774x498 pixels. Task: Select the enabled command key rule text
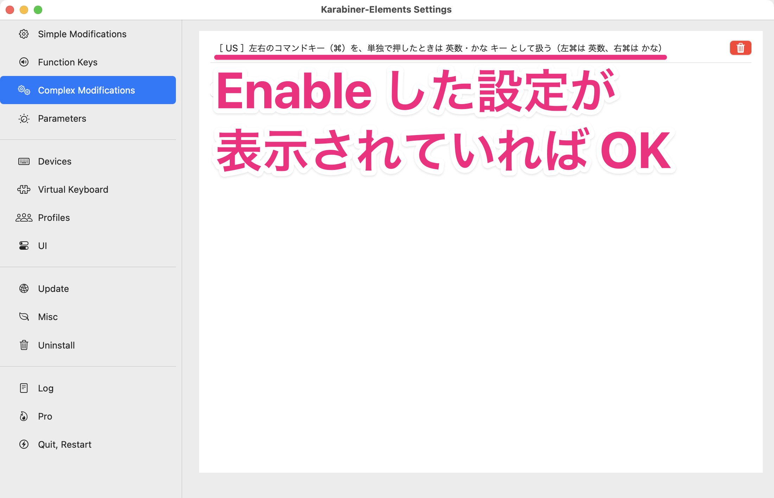pyautogui.click(x=440, y=48)
